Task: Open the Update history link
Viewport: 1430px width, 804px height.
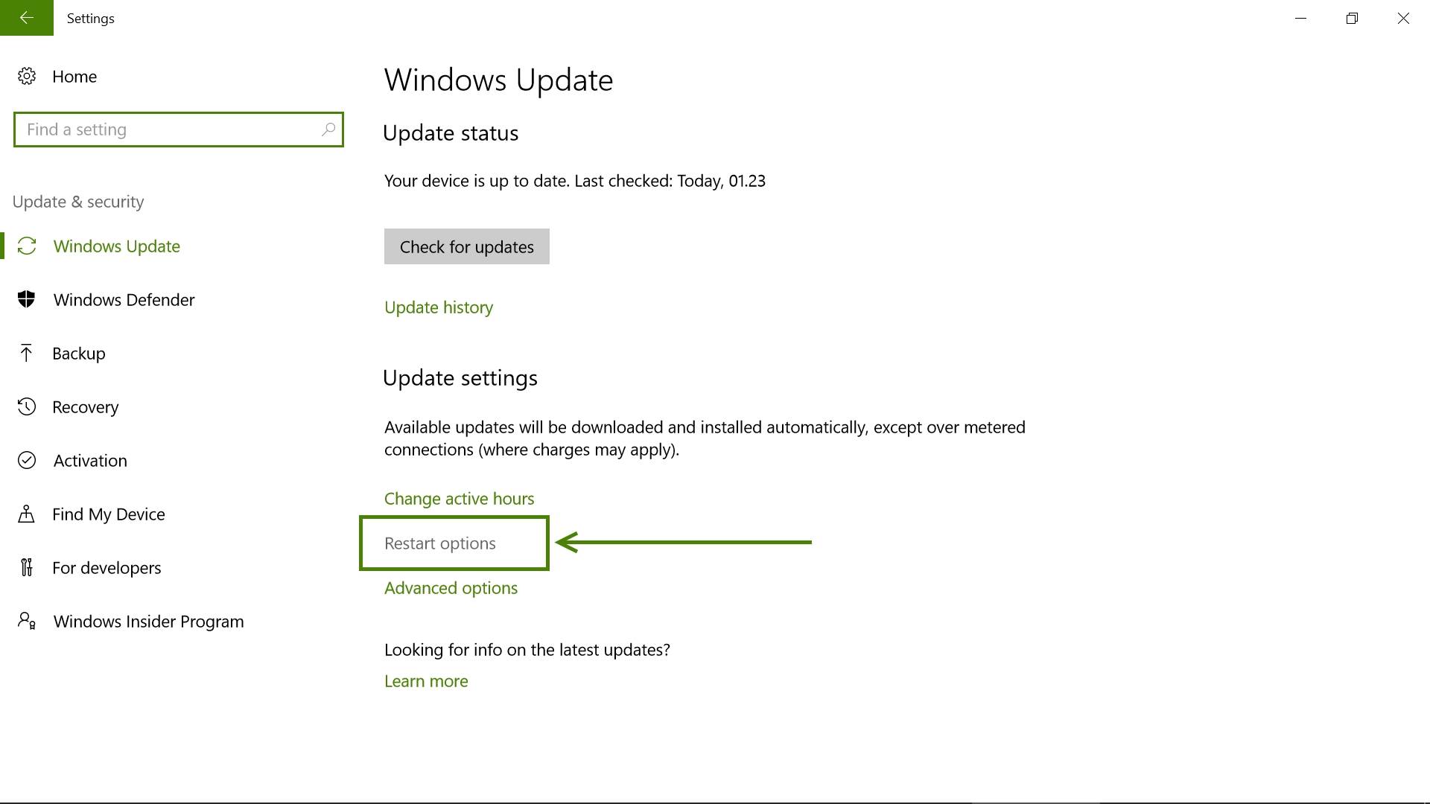Action: 439,307
